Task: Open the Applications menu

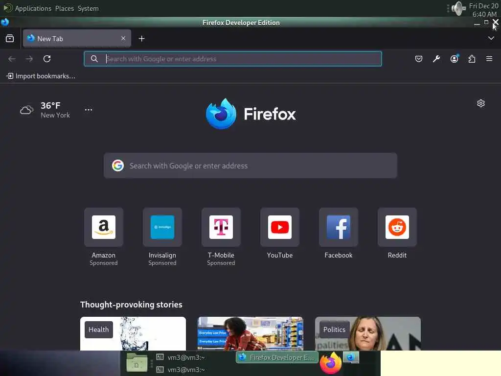Action: [33, 8]
